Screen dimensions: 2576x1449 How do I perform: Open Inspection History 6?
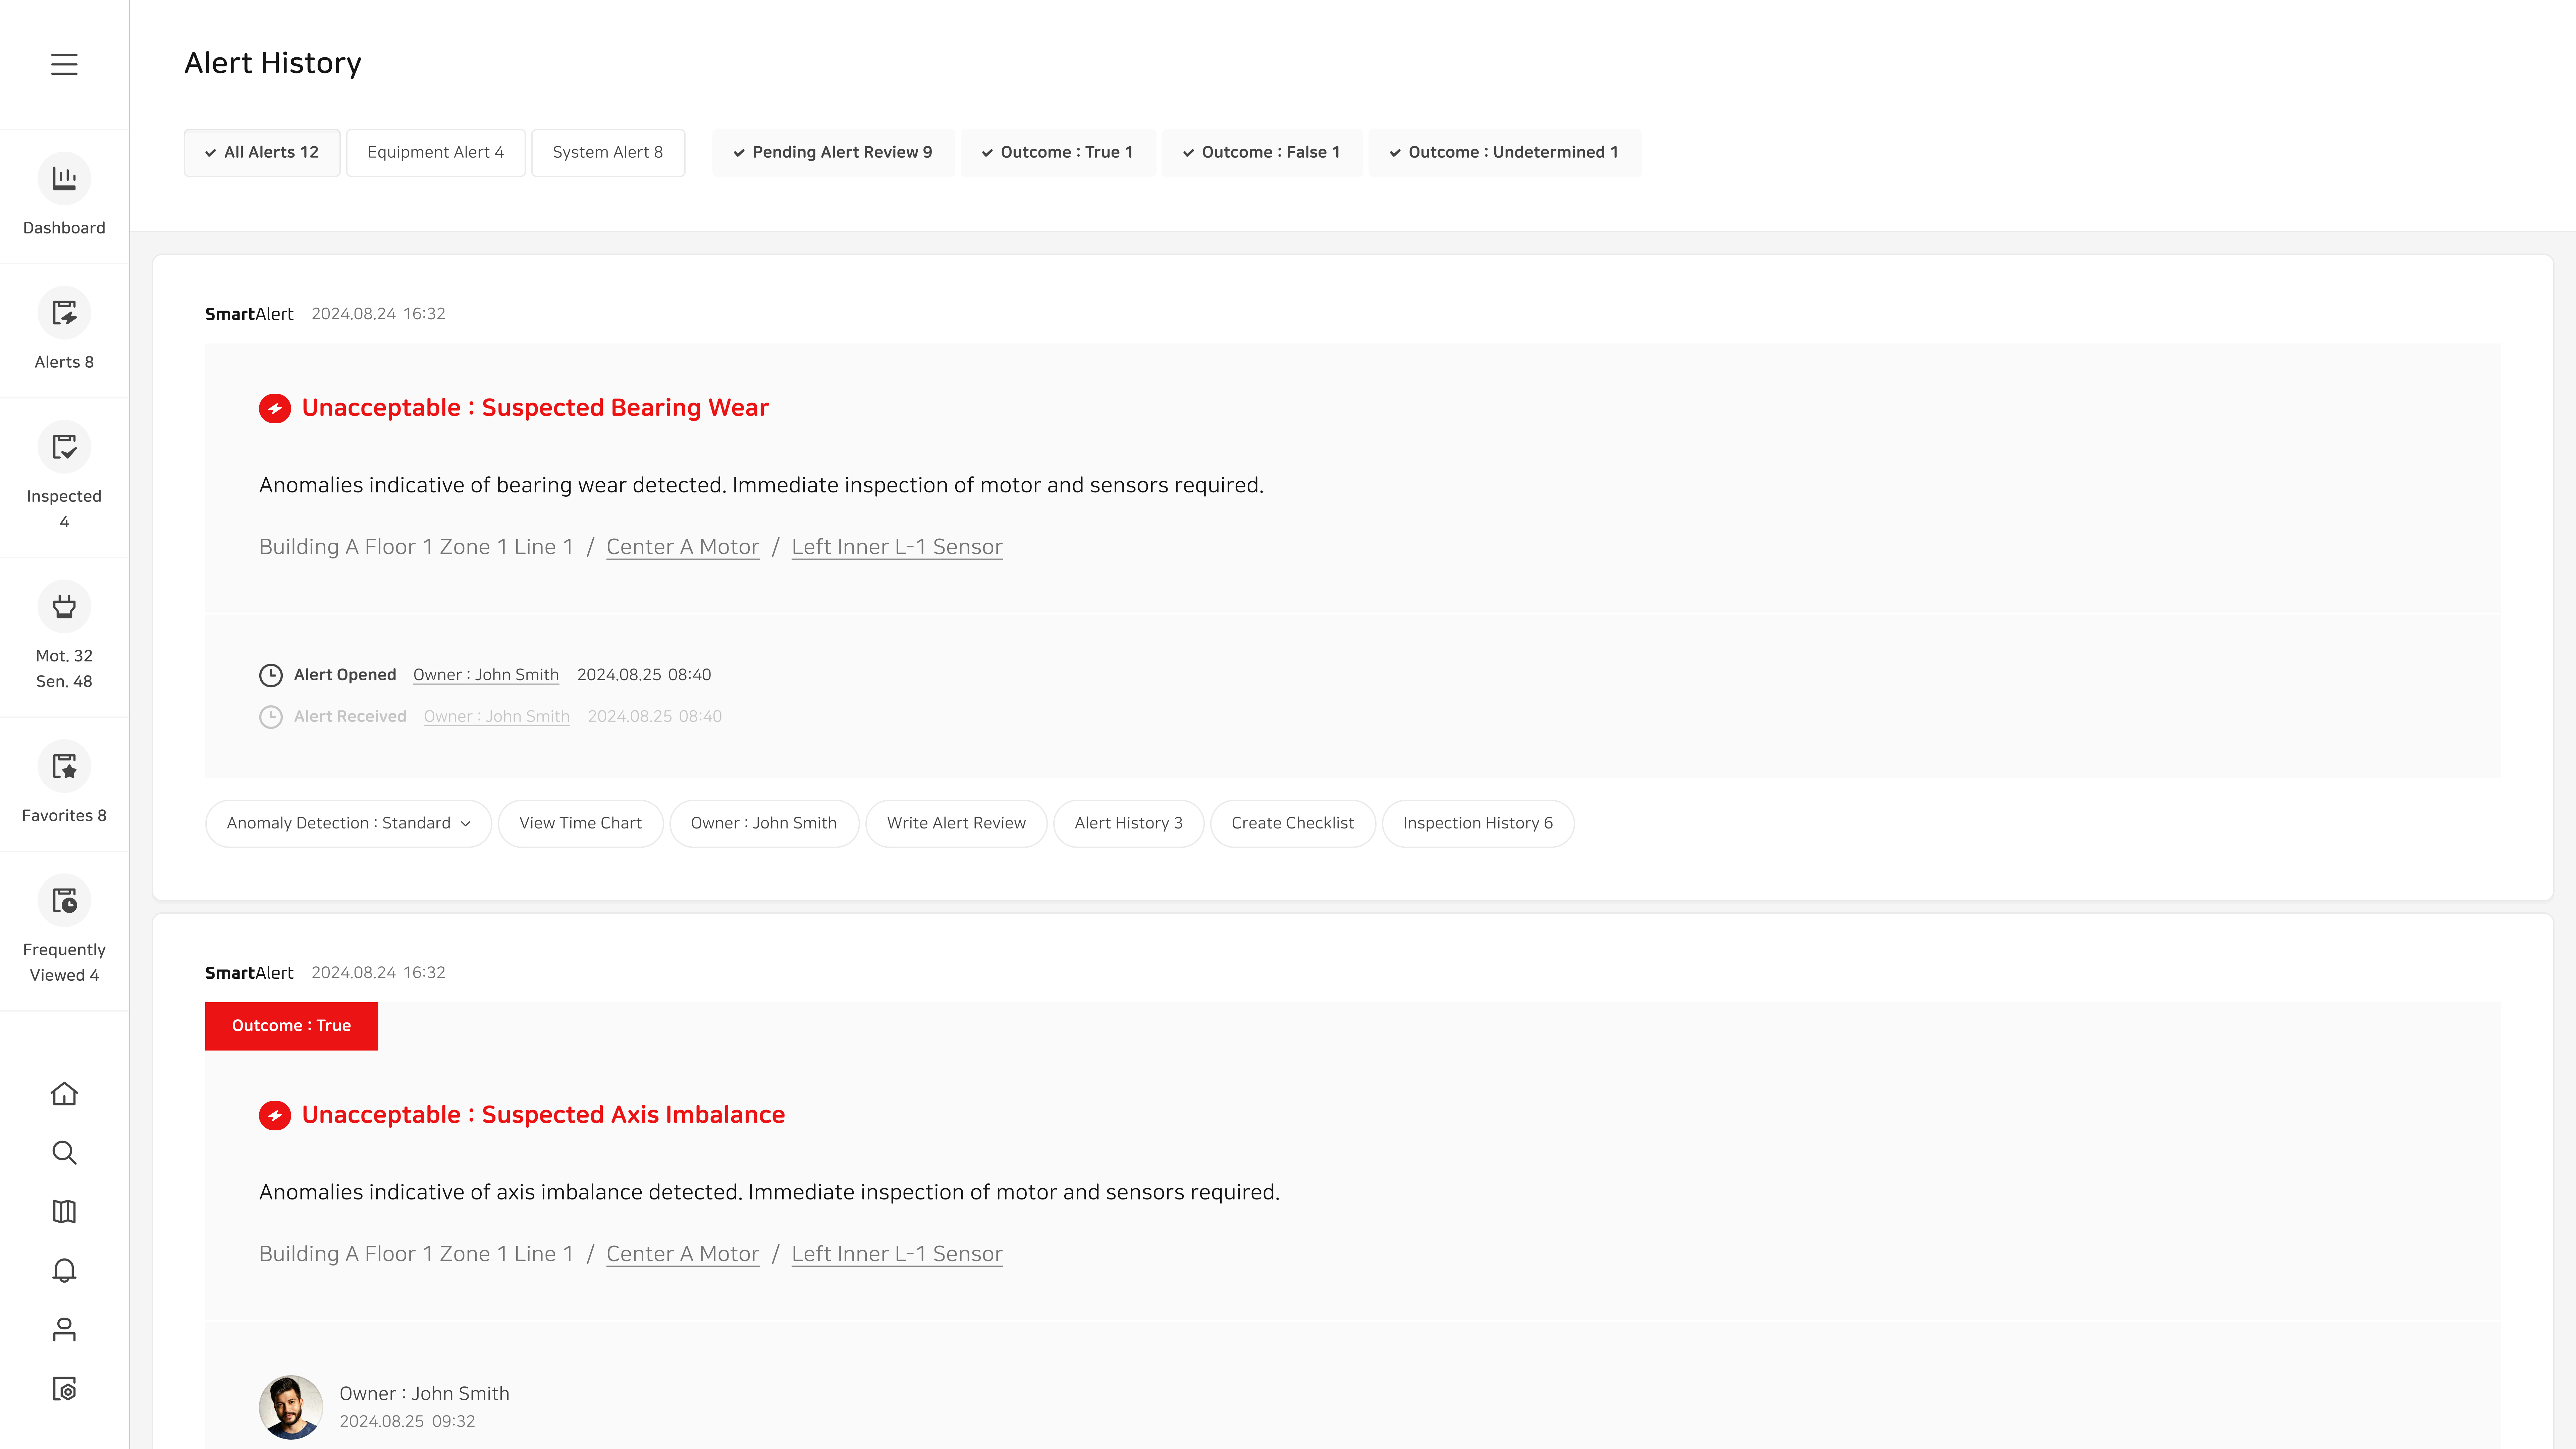[1477, 823]
